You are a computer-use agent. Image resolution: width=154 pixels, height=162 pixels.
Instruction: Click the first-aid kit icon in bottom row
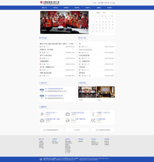pyautogui.click(x=42, y=120)
